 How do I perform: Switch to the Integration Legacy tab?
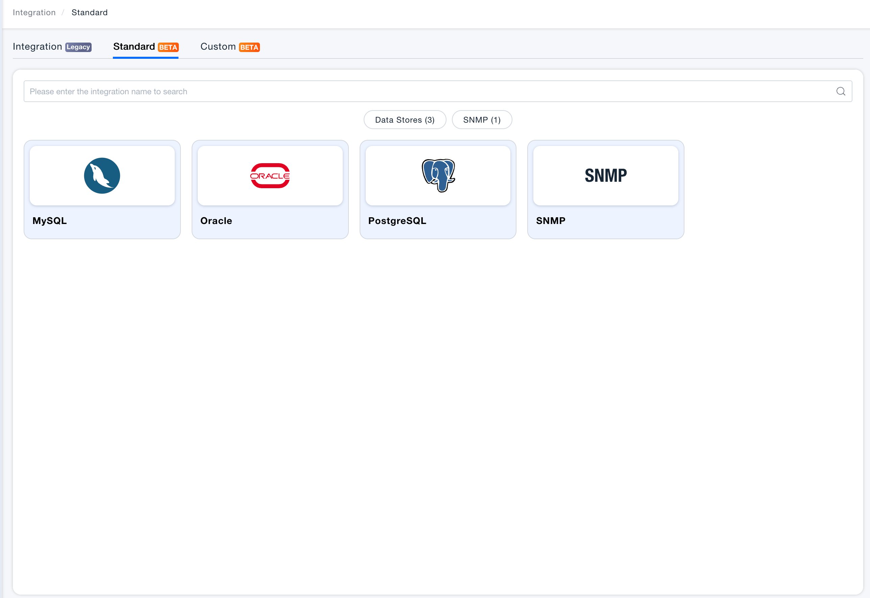52,47
